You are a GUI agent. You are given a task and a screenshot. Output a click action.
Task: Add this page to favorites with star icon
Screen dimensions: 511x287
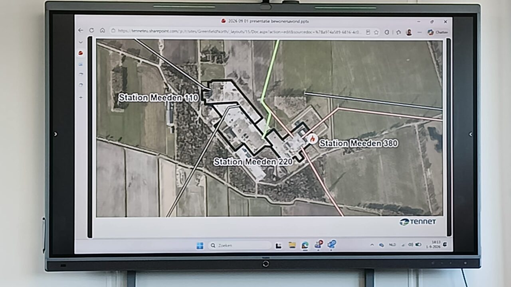(x=376, y=32)
